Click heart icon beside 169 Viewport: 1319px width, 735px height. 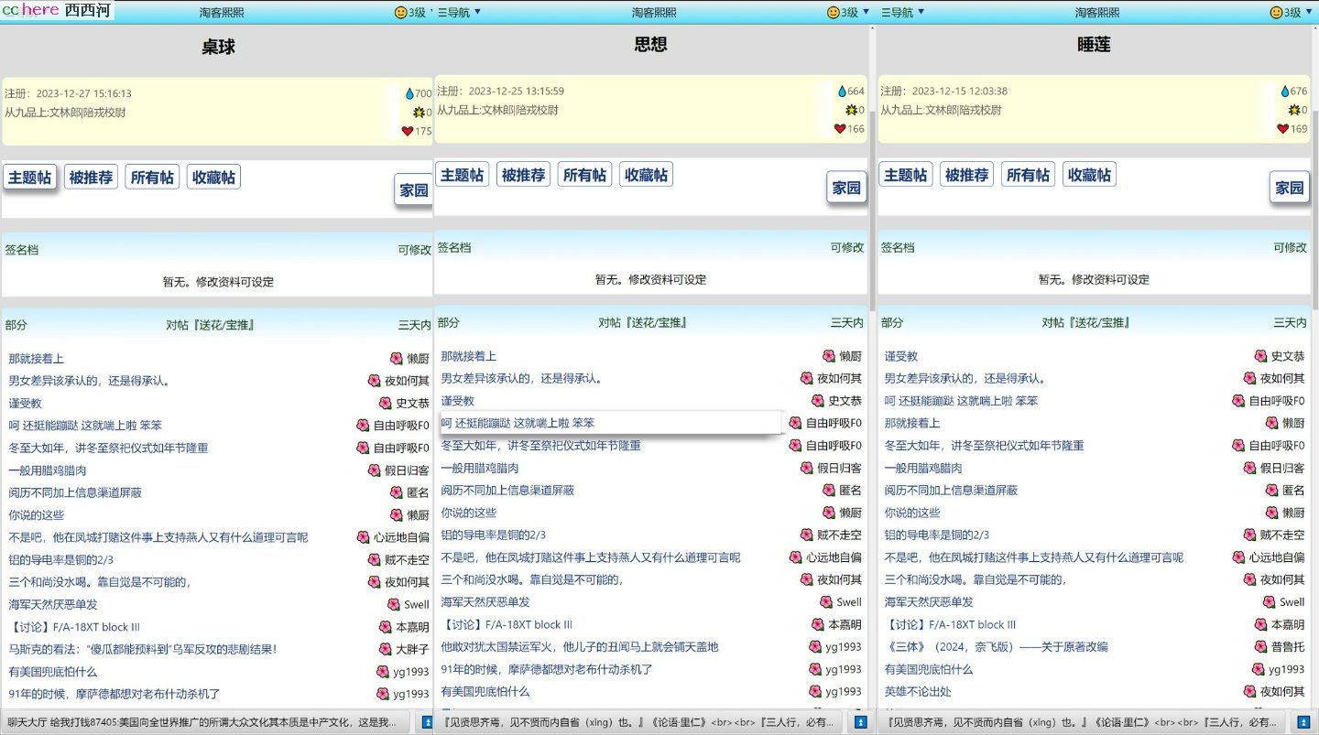pos(1283,129)
